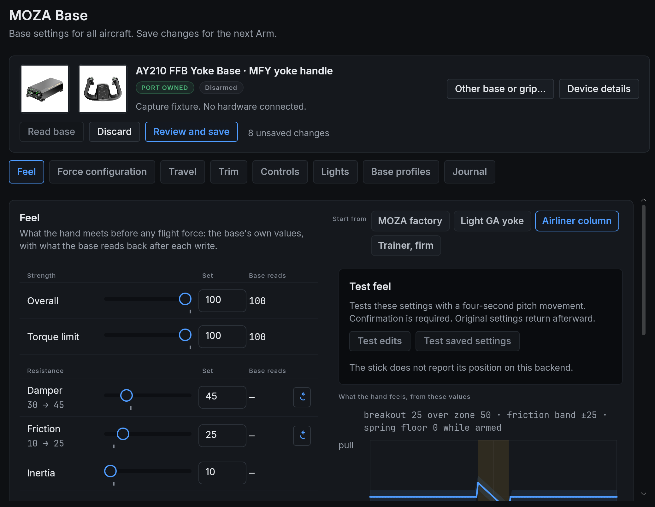Click Review and save
The height and width of the screenshot is (507, 655).
coord(192,132)
